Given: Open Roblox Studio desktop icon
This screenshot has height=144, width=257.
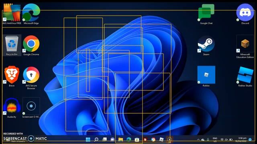Looking at the screenshot, I should [x=245, y=76].
